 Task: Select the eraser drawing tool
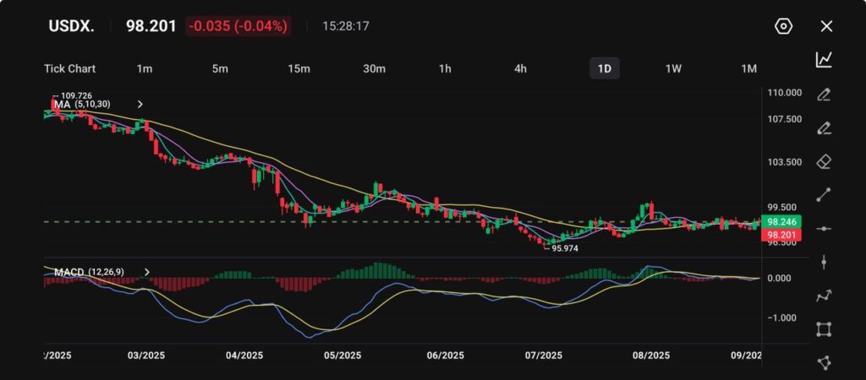824,161
